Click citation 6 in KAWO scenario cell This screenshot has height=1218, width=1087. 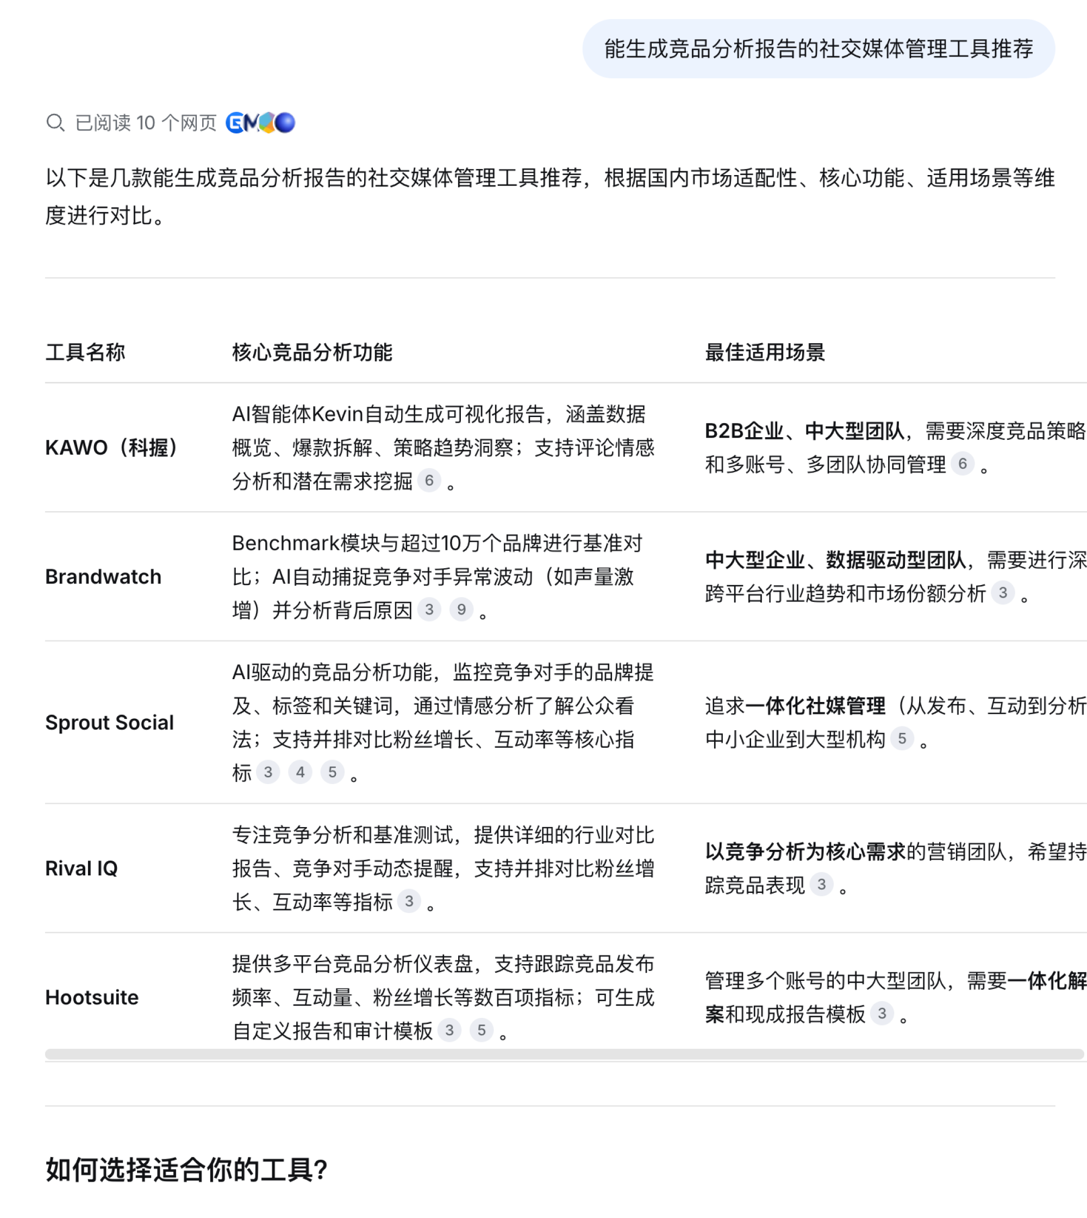962,464
